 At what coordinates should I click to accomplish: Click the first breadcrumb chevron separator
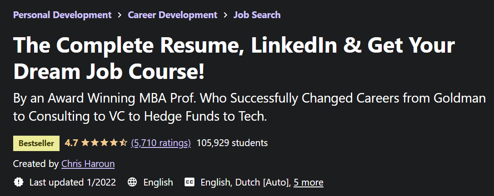coord(120,15)
